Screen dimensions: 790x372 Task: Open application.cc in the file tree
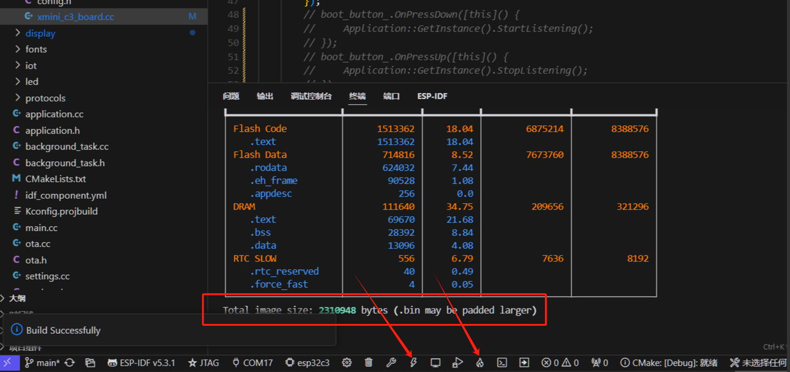(54, 114)
